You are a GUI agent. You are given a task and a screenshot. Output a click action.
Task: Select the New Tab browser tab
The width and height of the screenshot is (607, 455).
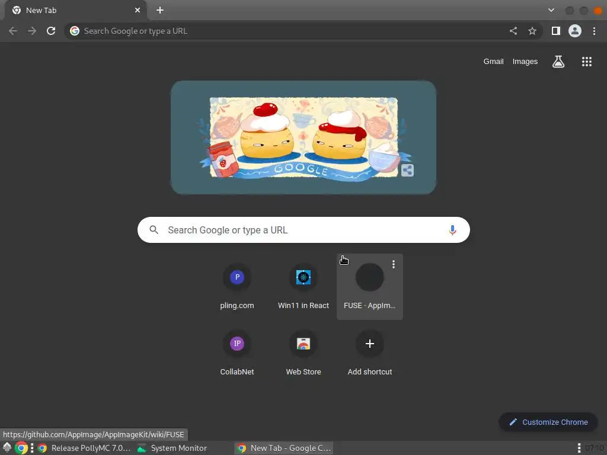(x=75, y=11)
